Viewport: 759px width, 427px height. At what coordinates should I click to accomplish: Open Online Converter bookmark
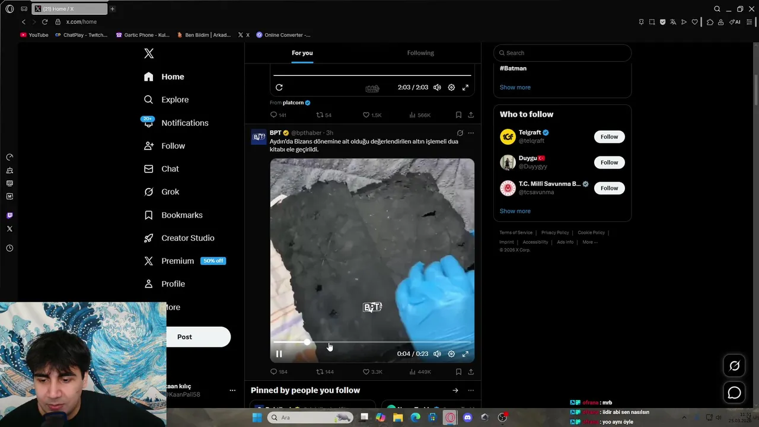pyautogui.click(x=283, y=35)
